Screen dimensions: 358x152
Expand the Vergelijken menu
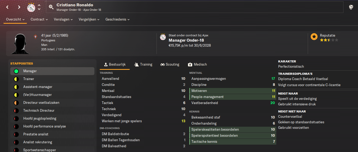[x=89, y=19]
